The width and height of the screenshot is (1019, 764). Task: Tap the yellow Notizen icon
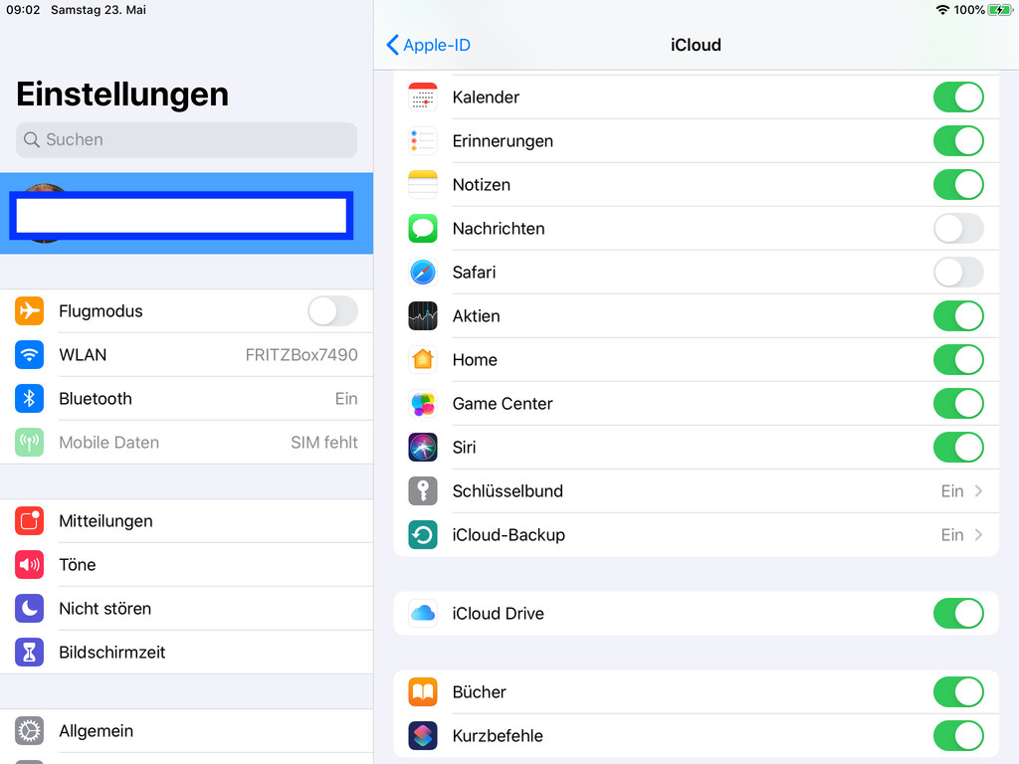click(422, 184)
